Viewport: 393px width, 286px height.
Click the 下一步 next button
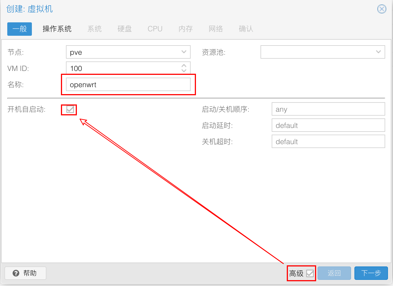[x=371, y=273]
